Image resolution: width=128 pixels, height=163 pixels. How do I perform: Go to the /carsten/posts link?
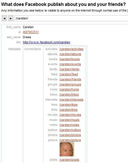coord(69,160)
